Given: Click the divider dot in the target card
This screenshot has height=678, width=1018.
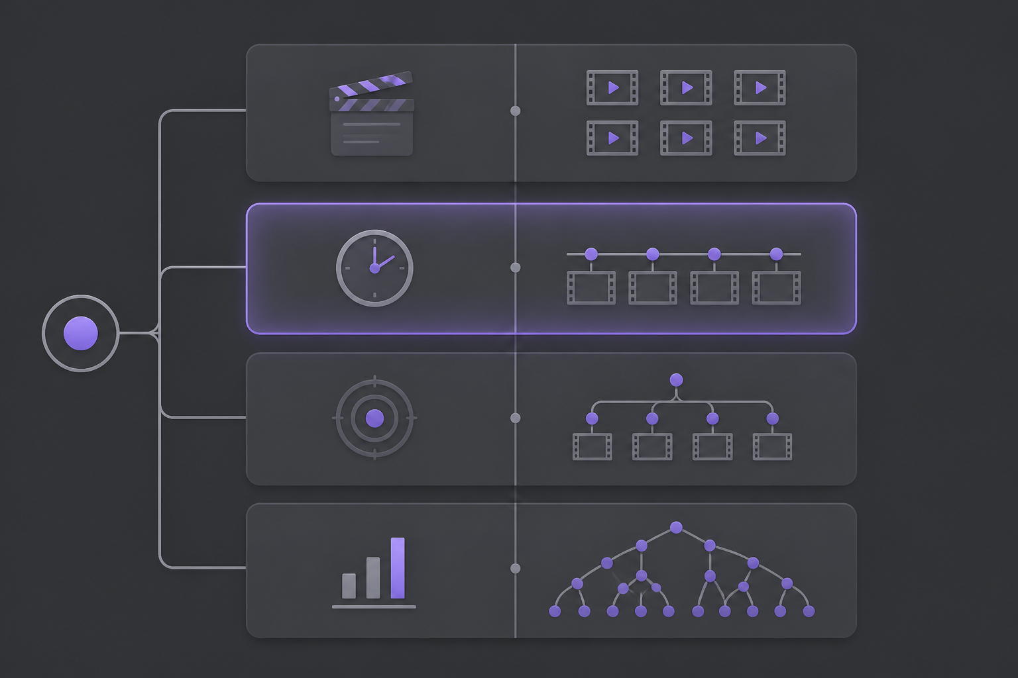Looking at the screenshot, I should tap(515, 418).
